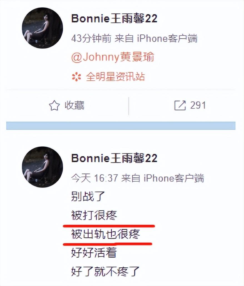Viewport: 244px width, 286px height.
Task: Click the star favorite icon
Action: (x=54, y=106)
